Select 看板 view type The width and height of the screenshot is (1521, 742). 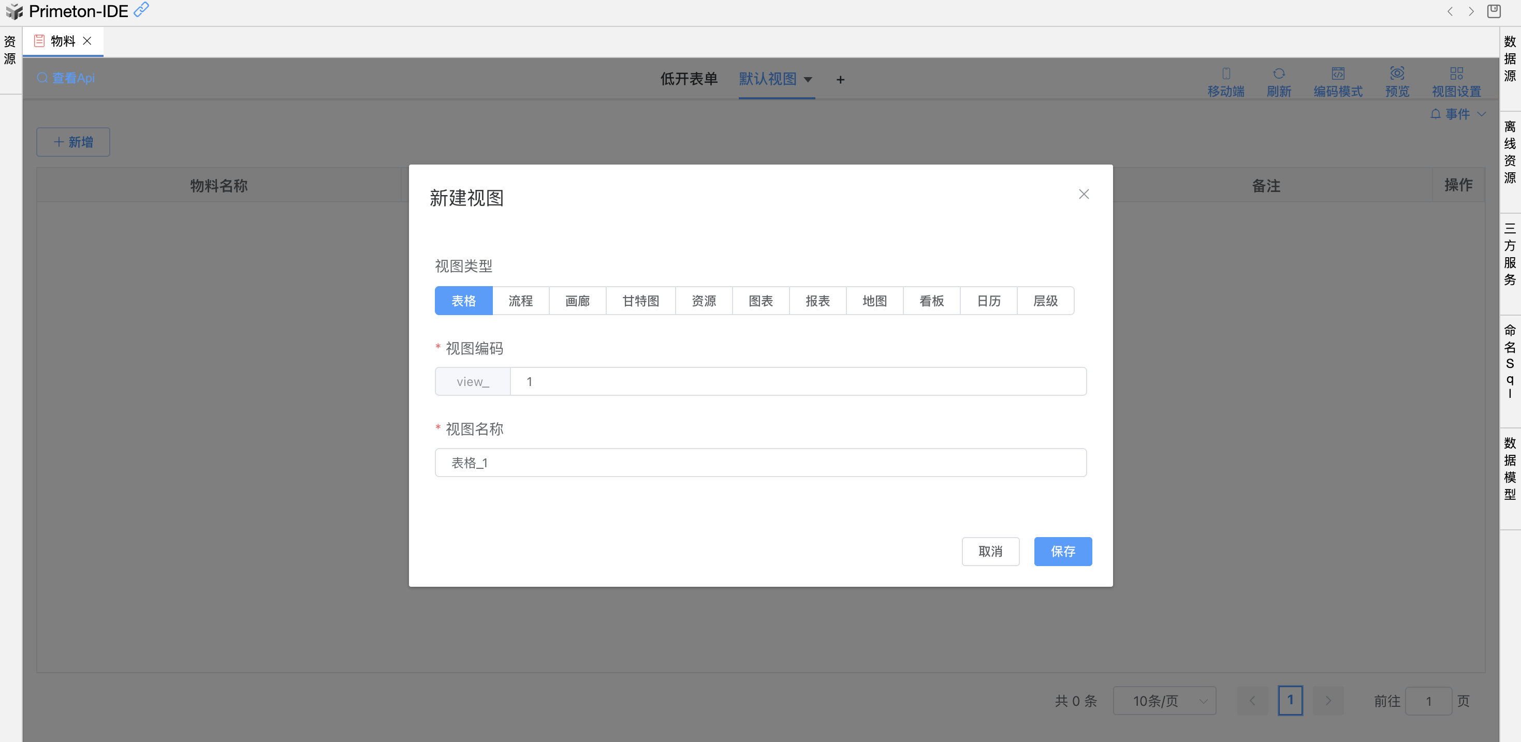click(931, 301)
